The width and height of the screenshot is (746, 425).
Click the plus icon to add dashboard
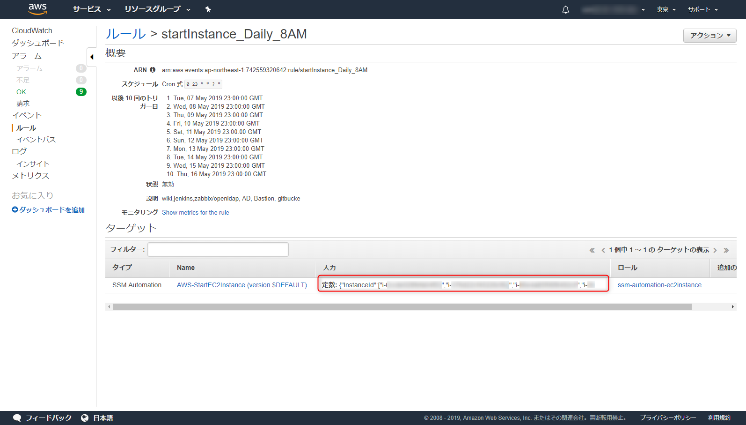[15, 210]
